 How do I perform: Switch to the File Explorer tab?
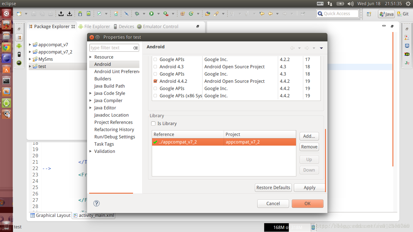(94, 27)
